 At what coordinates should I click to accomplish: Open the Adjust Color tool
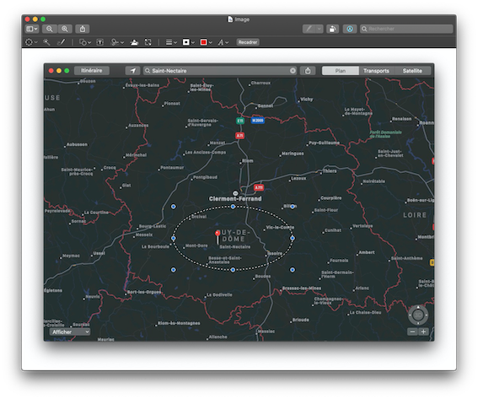click(134, 42)
